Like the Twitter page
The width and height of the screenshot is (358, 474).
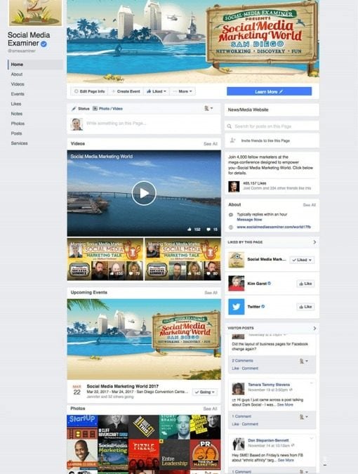coord(305,307)
